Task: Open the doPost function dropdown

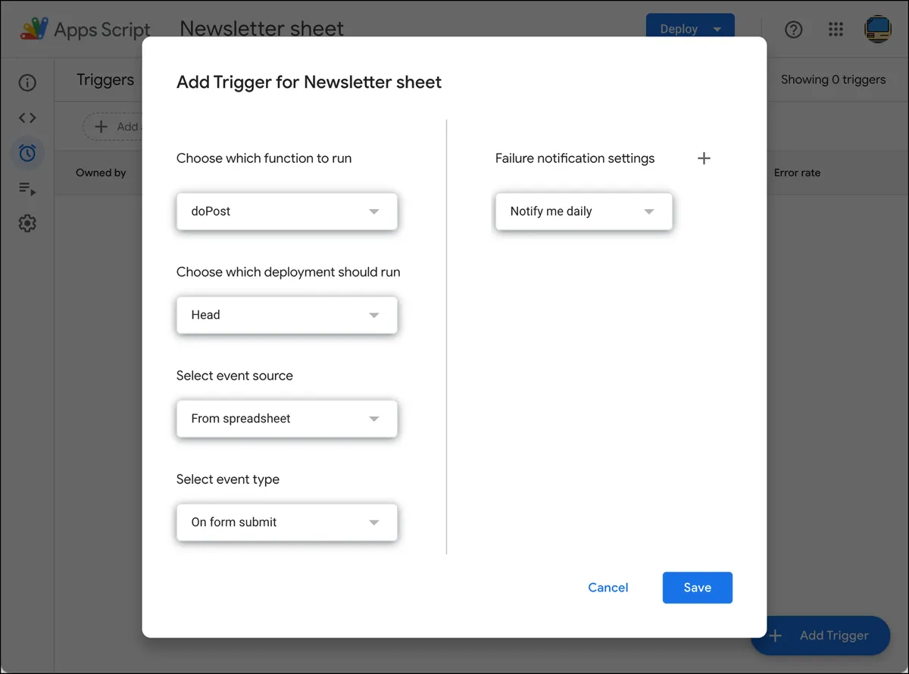Action: coord(286,211)
